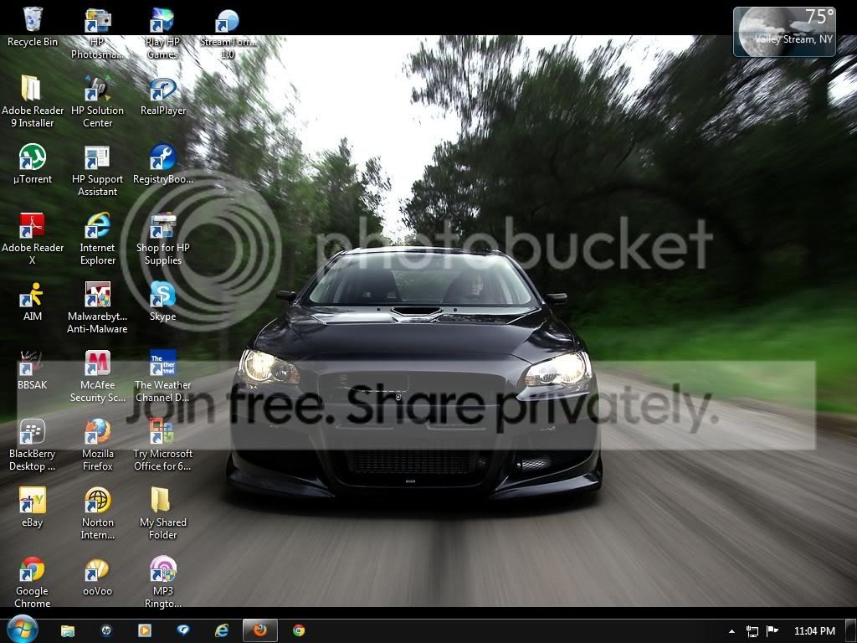Select the Adobe Reader X icon
857x643 pixels.
[x=33, y=239]
